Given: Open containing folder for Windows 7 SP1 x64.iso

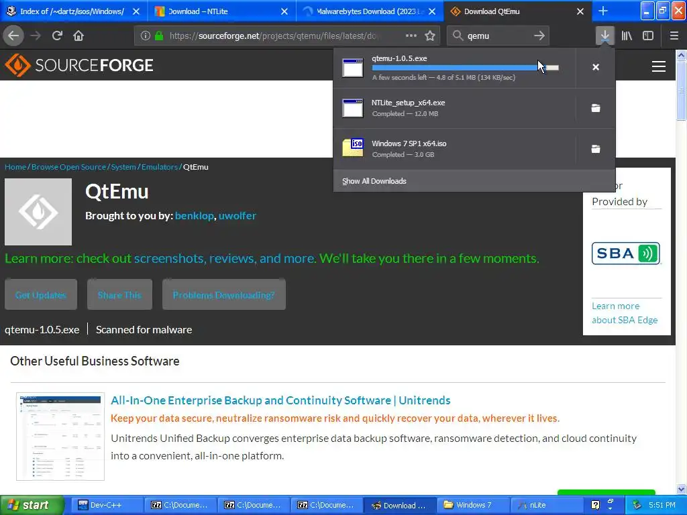Looking at the screenshot, I should (596, 149).
